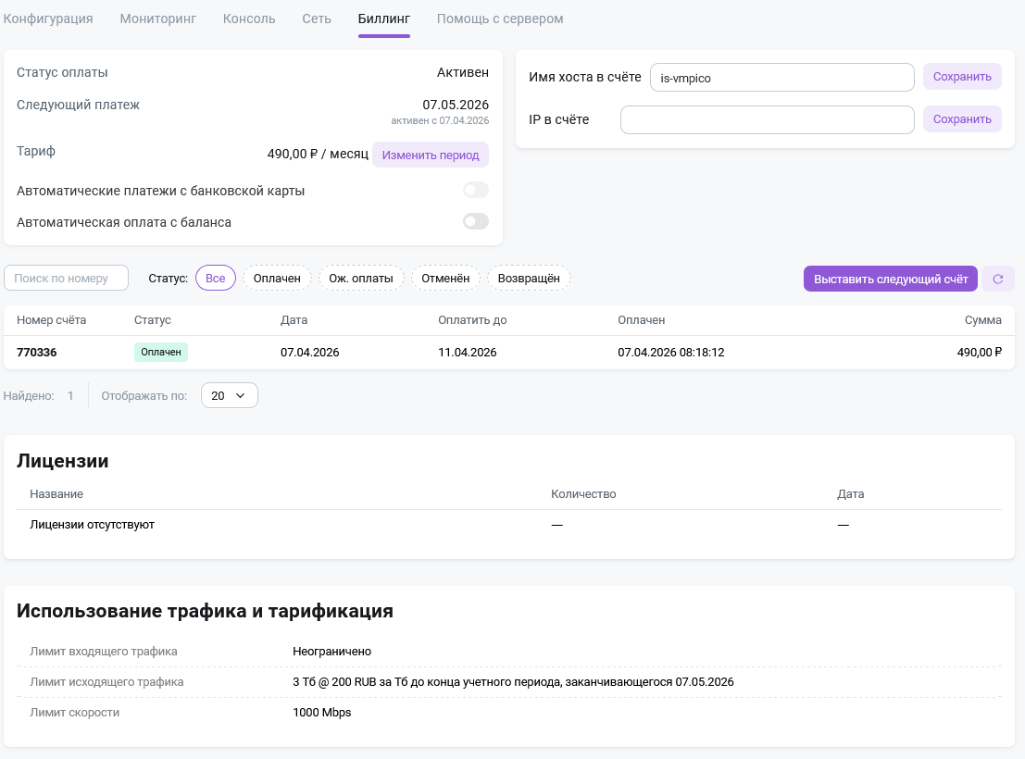The image size is (1025, 759).
Task: Click the refresh invoices icon button
Action: point(998,279)
